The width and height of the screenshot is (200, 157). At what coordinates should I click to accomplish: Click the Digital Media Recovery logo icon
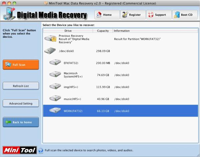(9, 14)
